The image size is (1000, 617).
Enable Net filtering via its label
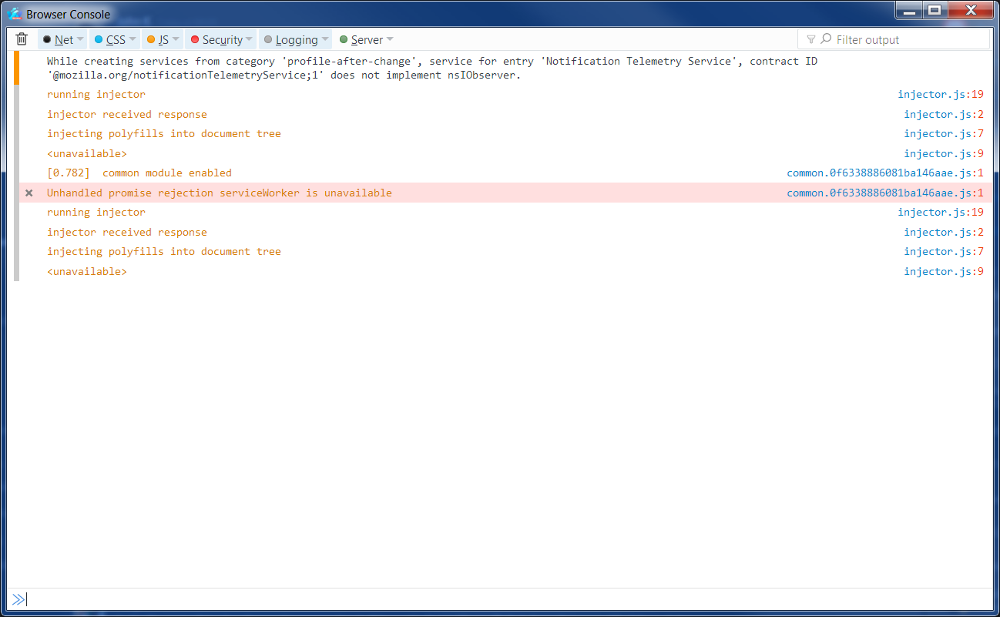65,39
